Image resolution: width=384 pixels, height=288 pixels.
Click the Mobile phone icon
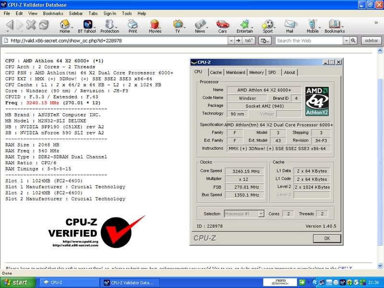[x=312, y=26]
